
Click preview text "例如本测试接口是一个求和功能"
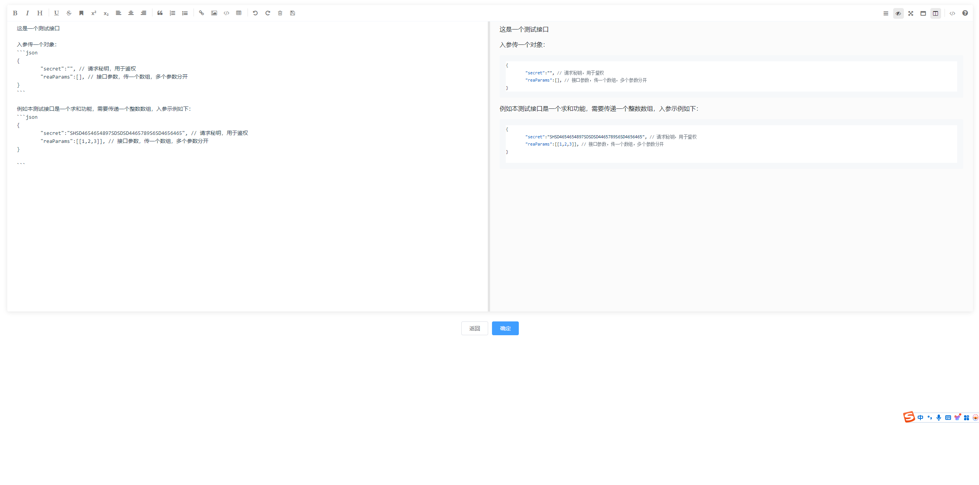(x=543, y=109)
